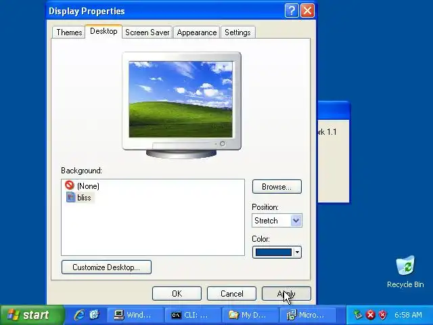Screen dimensions: 433x325
Task: Click the second quick launch icon
Action: pos(94,315)
